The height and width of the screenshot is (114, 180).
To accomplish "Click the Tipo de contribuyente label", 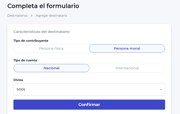I will [31, 41].
